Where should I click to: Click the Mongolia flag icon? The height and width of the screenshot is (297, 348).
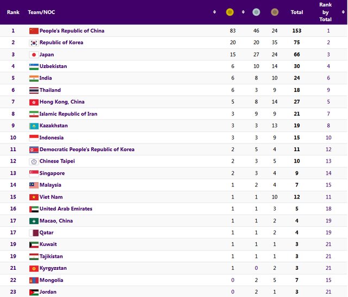point(34,280)
